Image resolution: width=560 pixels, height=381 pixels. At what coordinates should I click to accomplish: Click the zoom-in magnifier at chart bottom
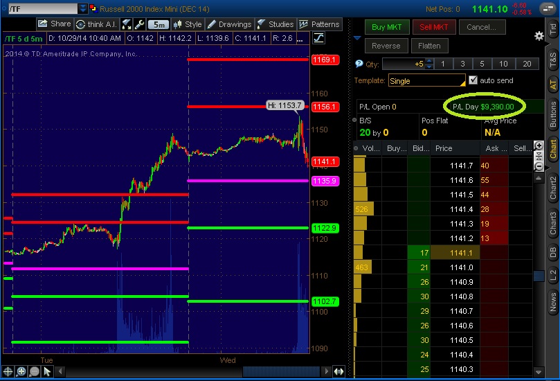[21, 371]
